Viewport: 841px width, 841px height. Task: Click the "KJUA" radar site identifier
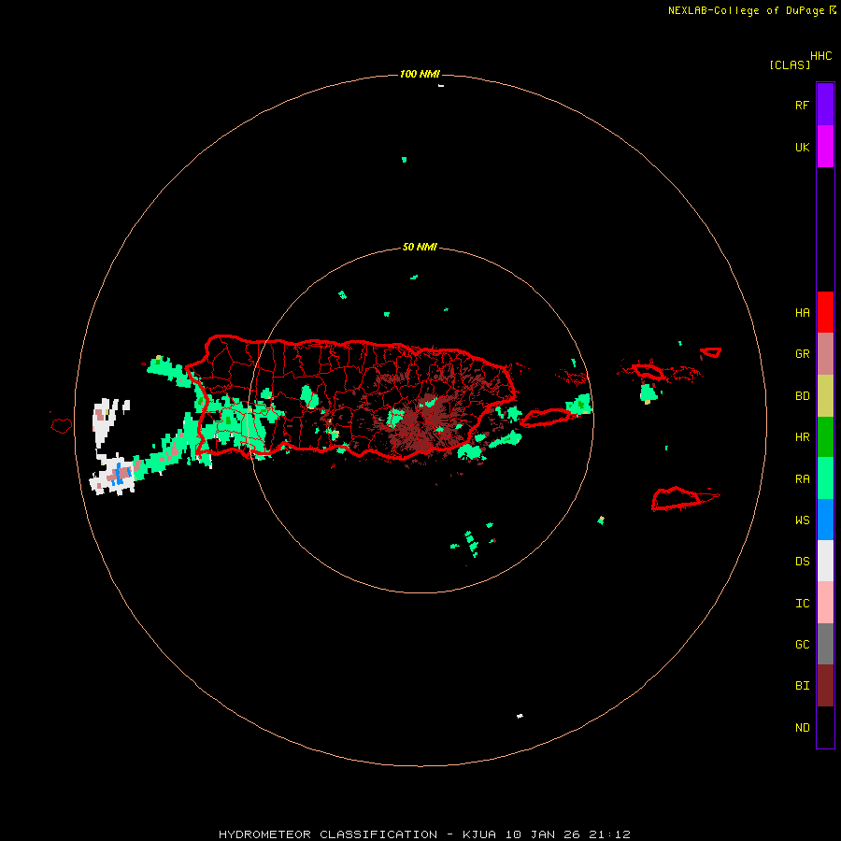pyautogui.click(x=479, y=834)
